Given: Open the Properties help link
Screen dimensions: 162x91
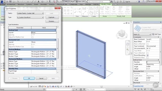Looking at the screenshot, I should [138, 86].
